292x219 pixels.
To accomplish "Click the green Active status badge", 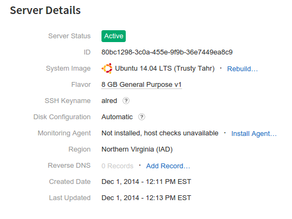I will [x=113, y=36].
